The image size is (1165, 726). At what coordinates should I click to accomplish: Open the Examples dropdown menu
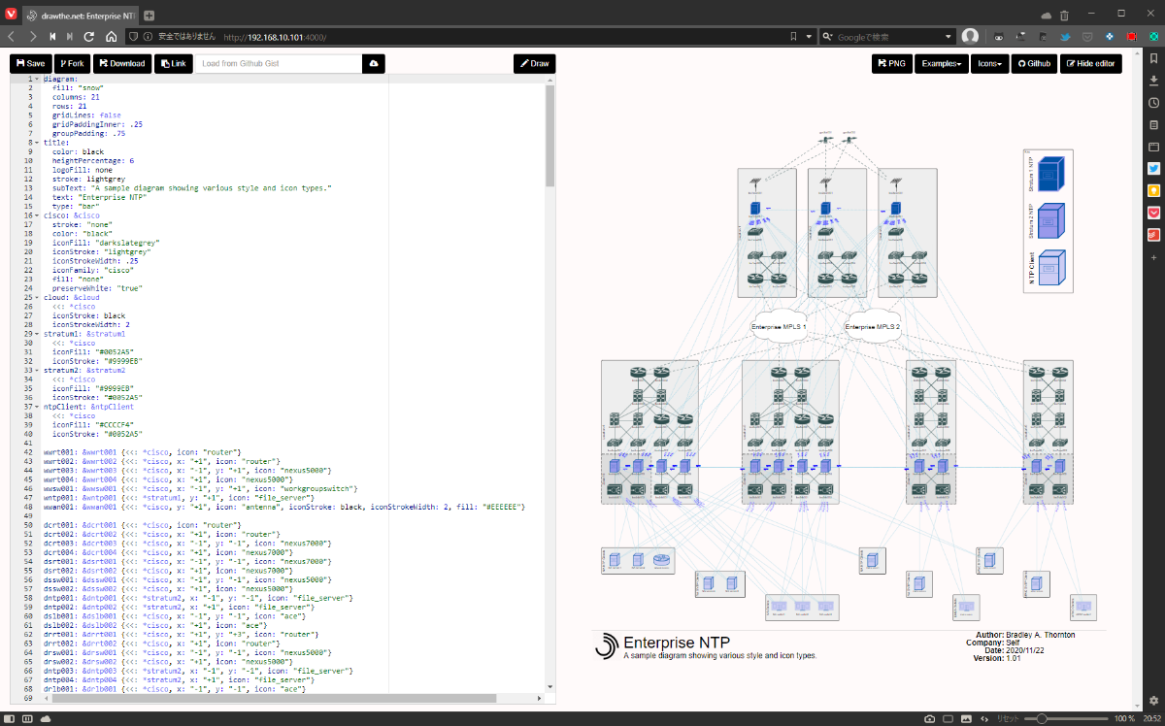(942, 63)
